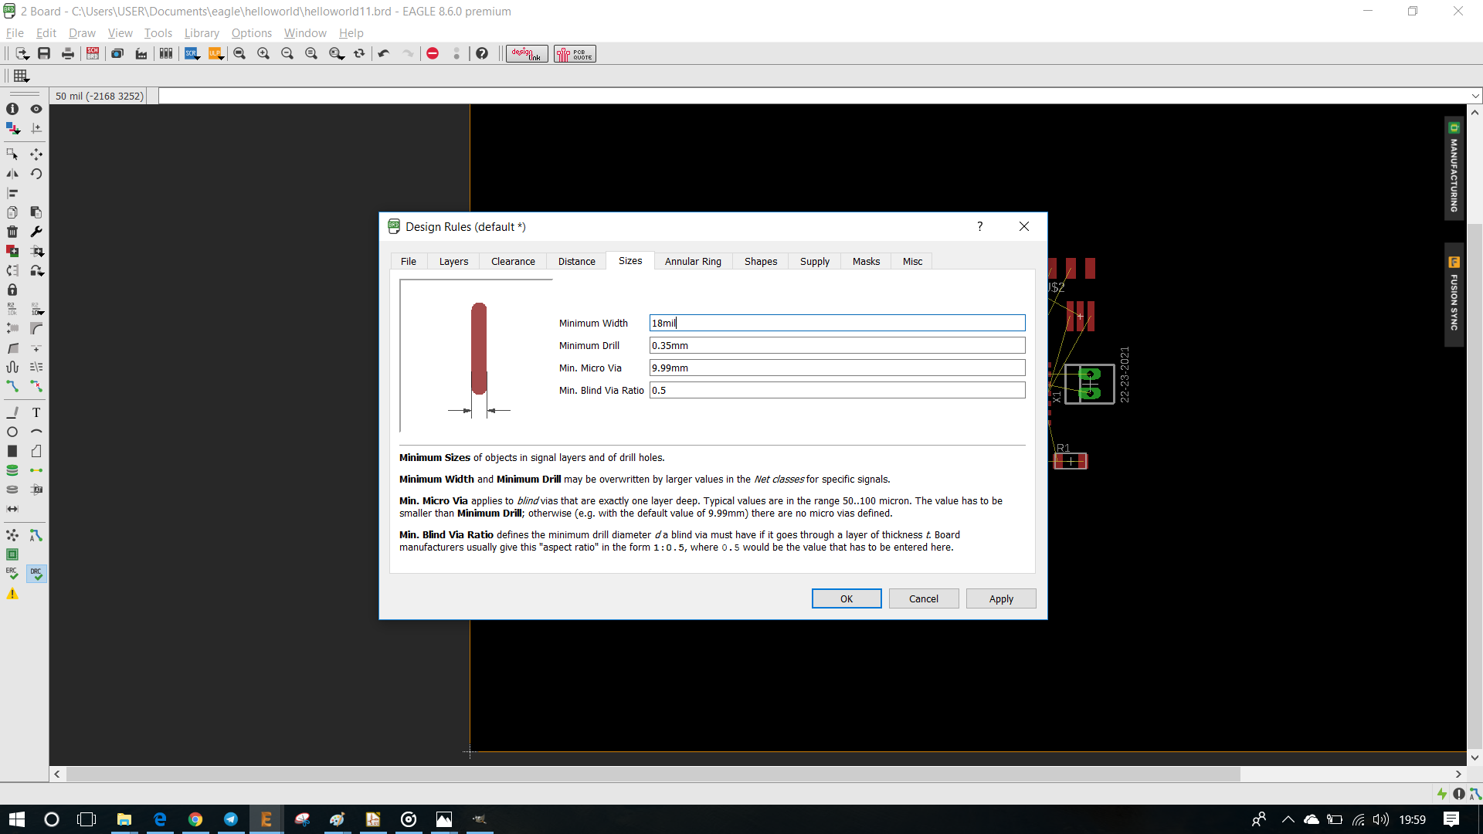Click the Design Rule Check toolbar icon
Viewport: 1483px width, 834px height.
coord(36,573)
